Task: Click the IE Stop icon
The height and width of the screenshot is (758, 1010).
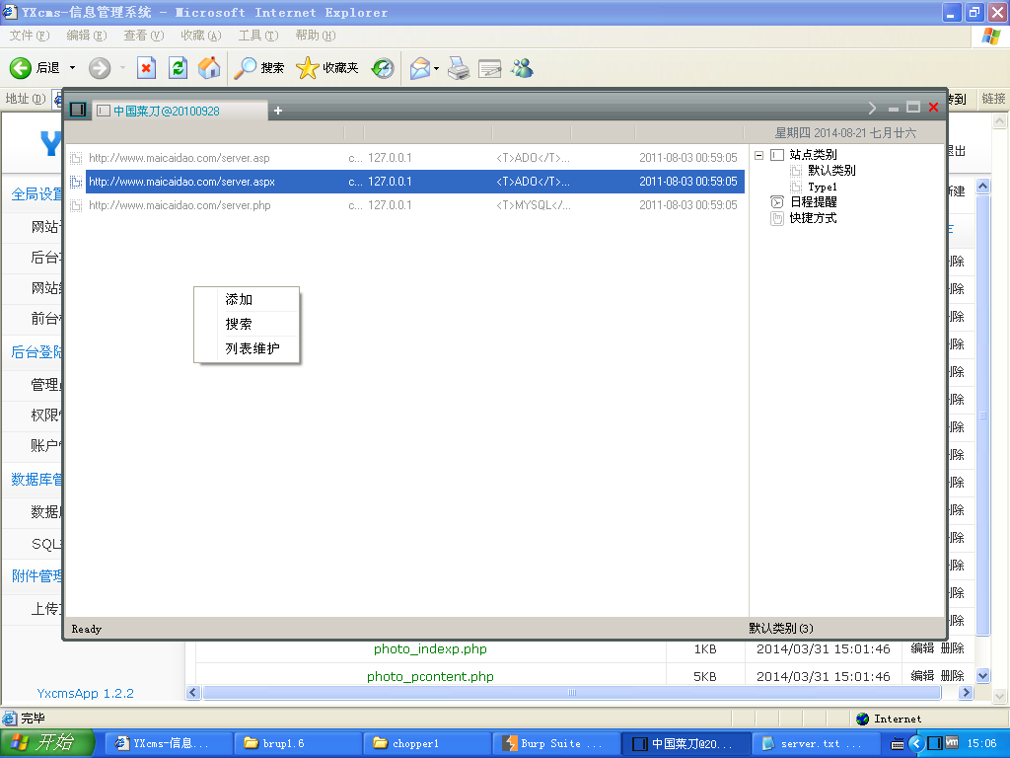Action: click(x=147, y=68)
